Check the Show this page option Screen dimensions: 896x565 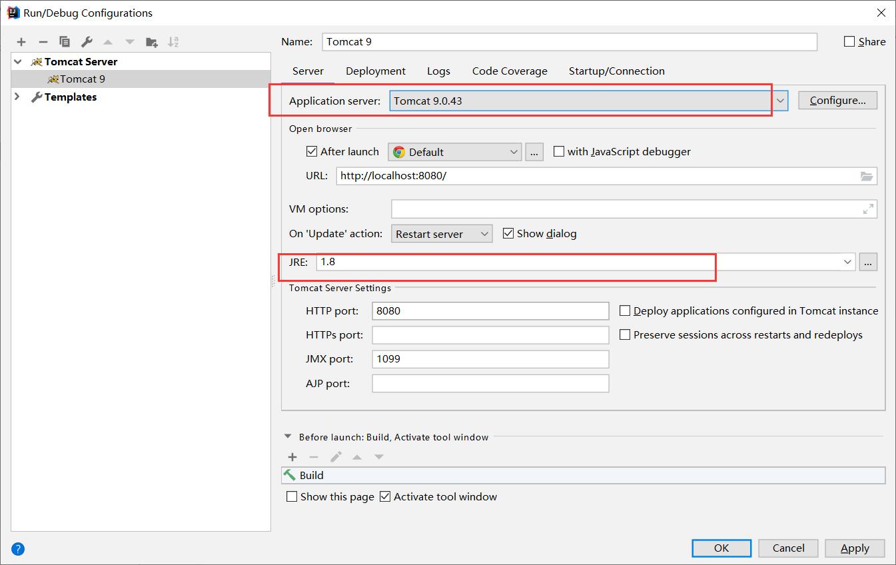tap(292, 496)
